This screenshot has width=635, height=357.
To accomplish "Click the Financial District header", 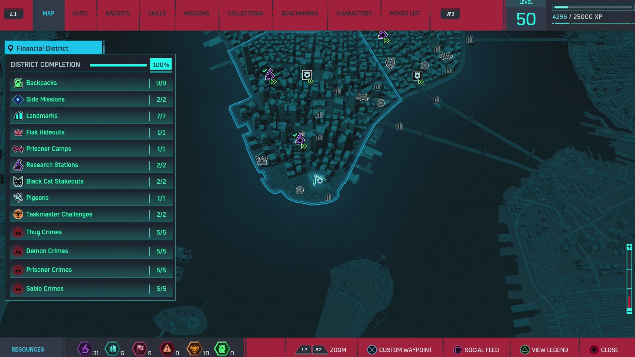I will pos(53,48).
